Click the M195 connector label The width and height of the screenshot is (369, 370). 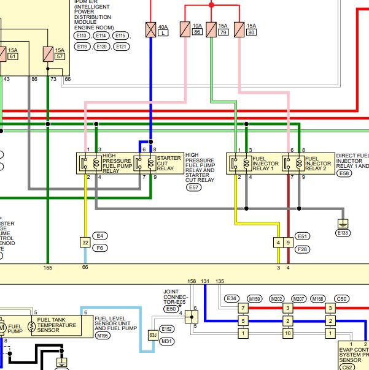(x=103, y=335)
